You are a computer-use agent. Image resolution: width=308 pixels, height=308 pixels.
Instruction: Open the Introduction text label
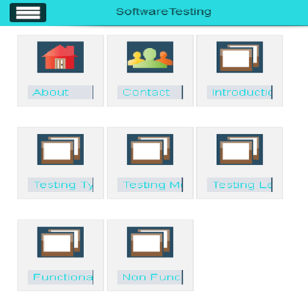(x=239, y=92)
